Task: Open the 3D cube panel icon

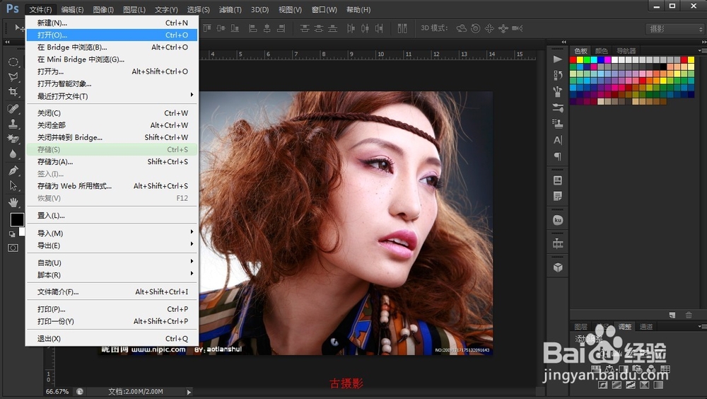Action: click(x=558, y=267)
